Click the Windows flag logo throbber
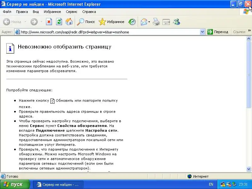 246,12
